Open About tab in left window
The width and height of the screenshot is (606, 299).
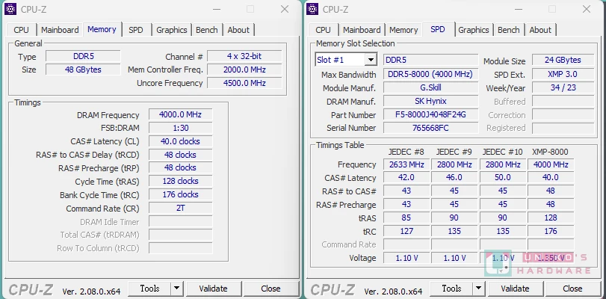click(x=238, y=30)
